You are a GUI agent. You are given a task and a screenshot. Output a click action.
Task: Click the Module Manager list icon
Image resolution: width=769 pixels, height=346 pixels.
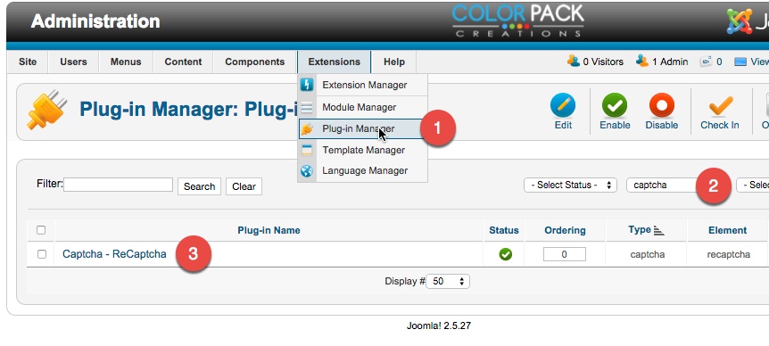click(307, 107)
